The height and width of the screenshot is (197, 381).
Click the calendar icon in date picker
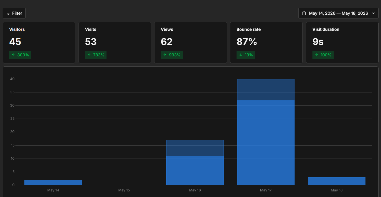click(x=304, y=13)
